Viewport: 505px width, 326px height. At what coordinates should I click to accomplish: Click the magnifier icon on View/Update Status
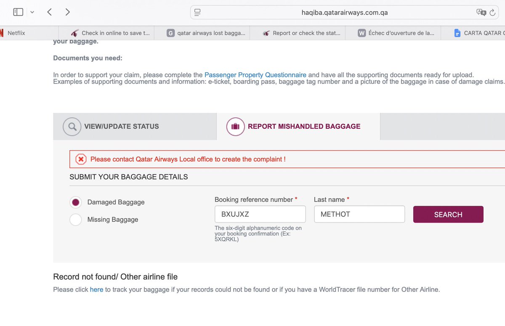72,126
